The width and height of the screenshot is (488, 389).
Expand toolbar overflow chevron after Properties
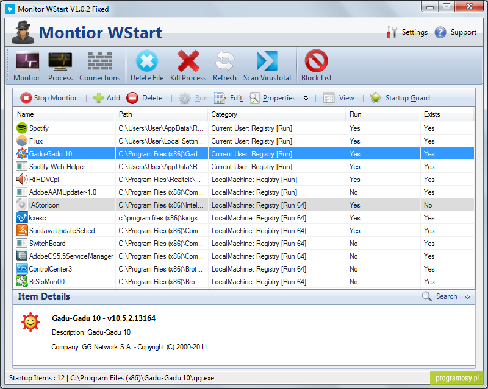click(x=306, y=98)
